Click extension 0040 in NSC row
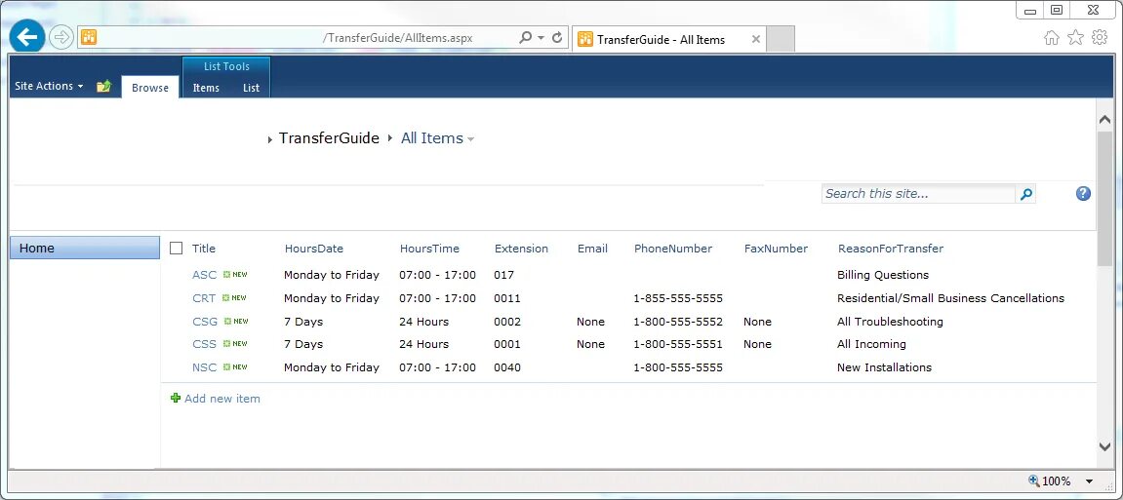The height and width of the screenshot is (500, 1123). (x=507, y=367)
